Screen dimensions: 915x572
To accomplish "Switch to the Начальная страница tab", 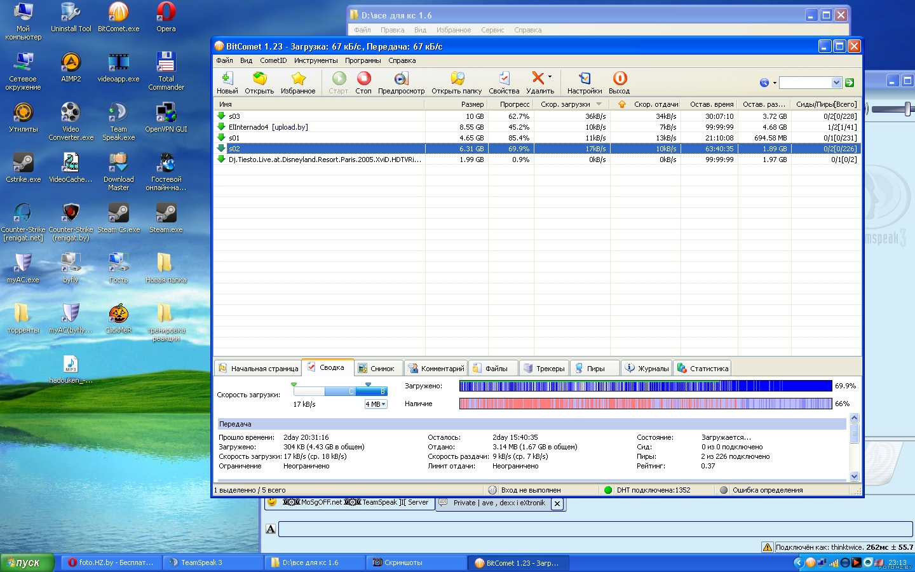I will 258,368.
